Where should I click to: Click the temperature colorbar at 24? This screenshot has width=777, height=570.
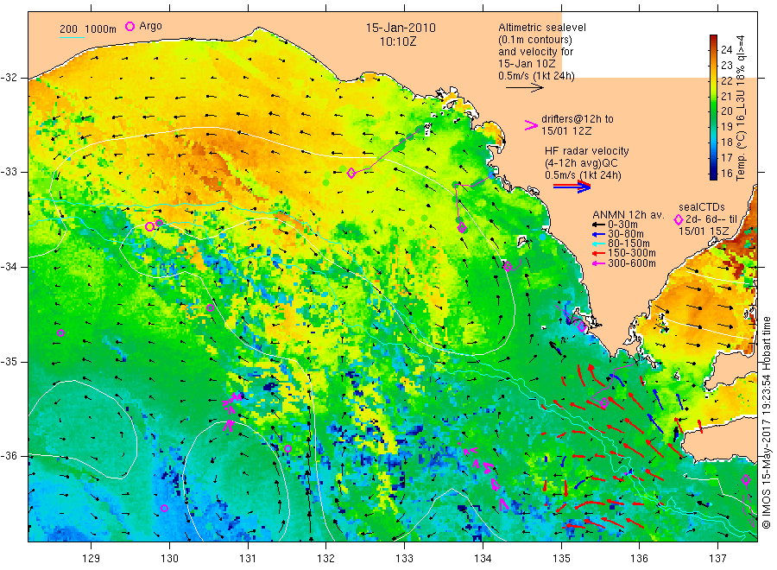[714, 49]
